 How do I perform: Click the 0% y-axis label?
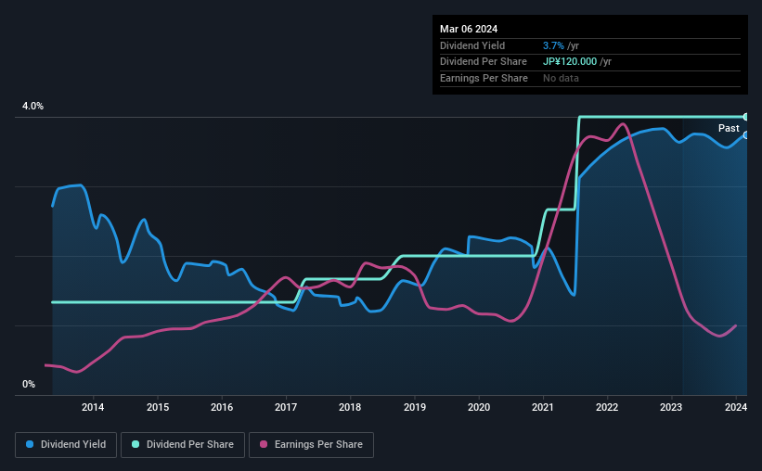(x=29, y=384)
